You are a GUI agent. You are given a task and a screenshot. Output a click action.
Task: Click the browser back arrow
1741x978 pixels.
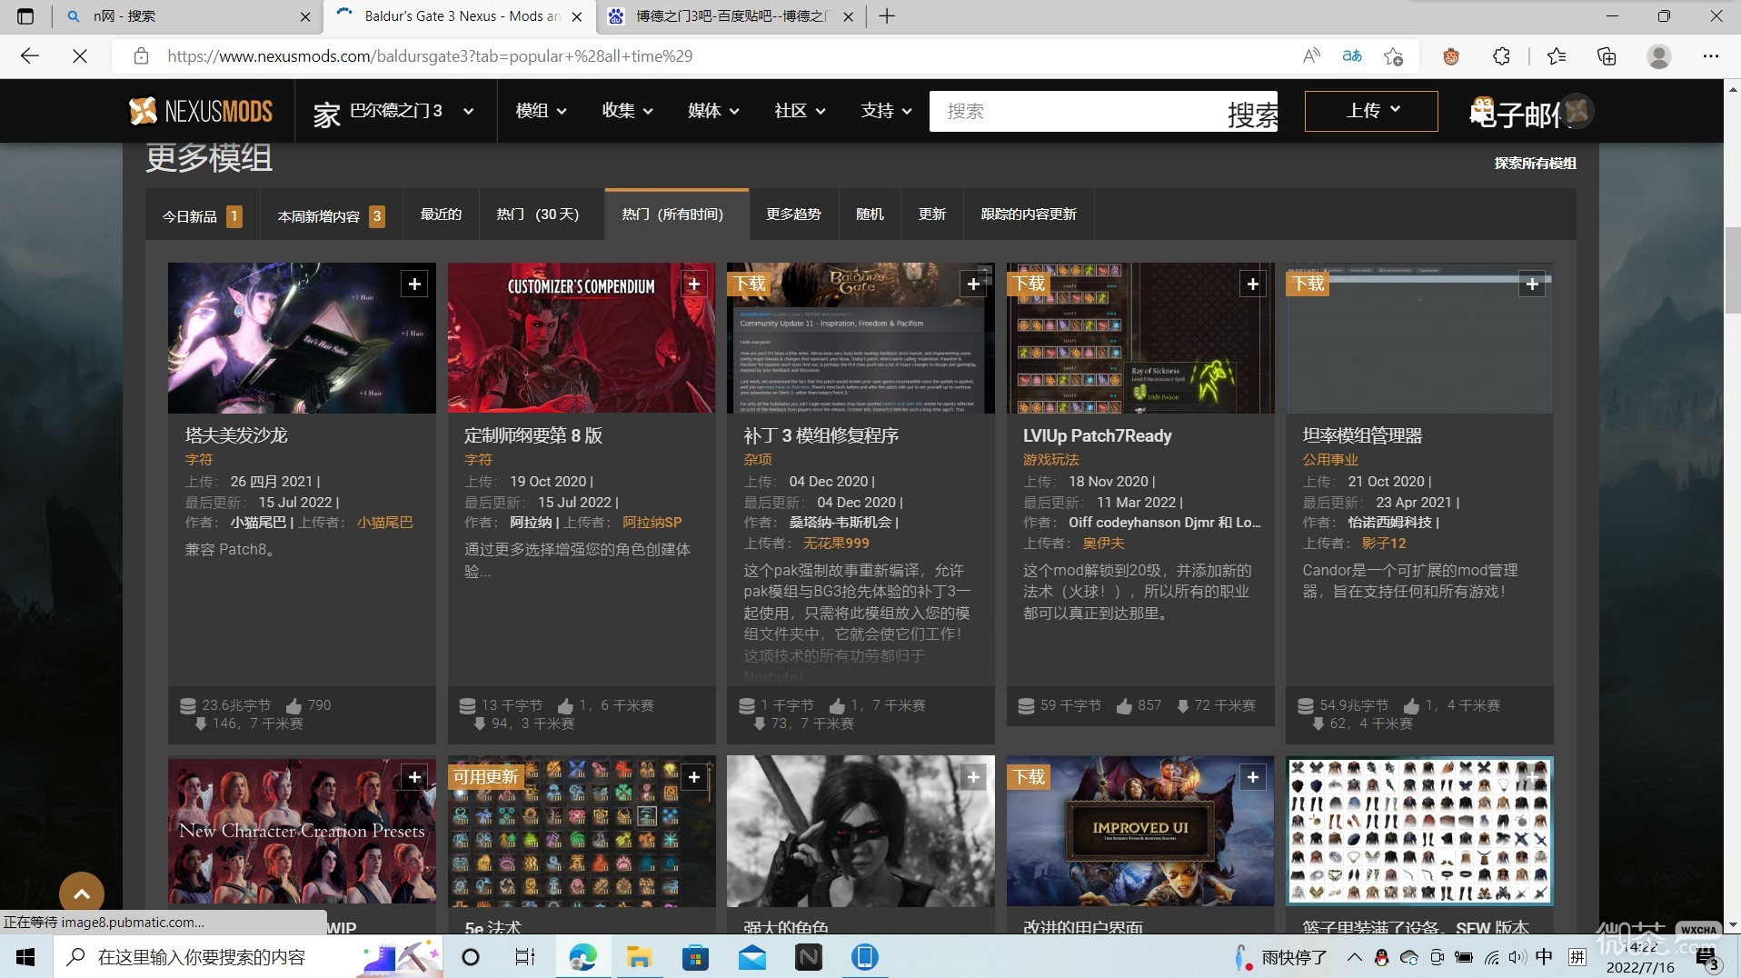(x=30, y=56)
